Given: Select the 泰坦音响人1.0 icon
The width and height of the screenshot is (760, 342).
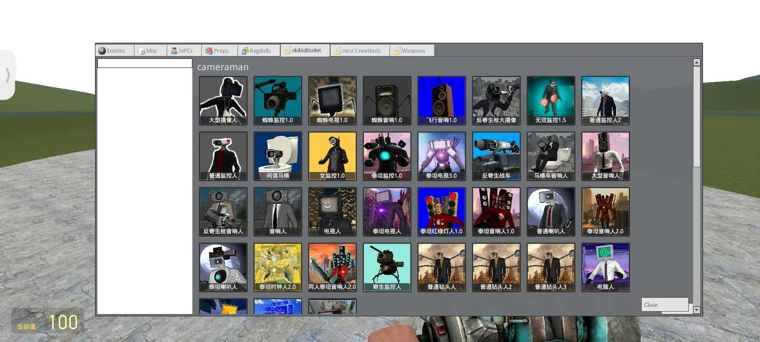Looking at the screenshot, I should (496, 212).
